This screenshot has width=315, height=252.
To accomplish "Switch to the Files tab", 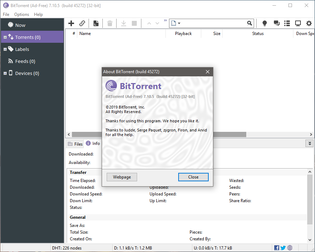I will pos(75,144).
